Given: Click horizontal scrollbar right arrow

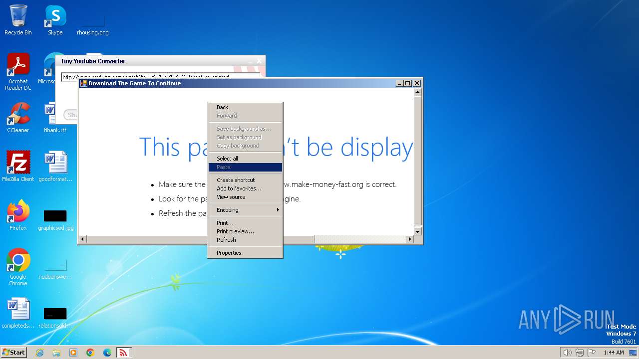Looking at the screenshot, I should [410, 239].
